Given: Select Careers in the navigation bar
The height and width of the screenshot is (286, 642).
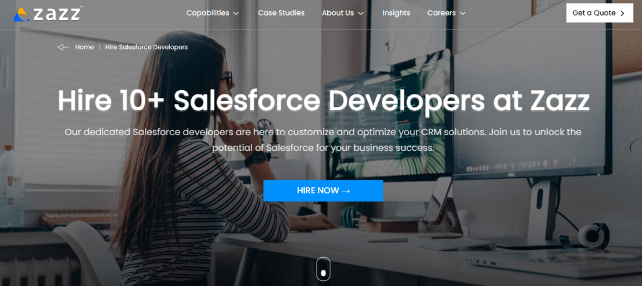Looking at the screenshot, I should pyautogui.click(x=441, y=13).
